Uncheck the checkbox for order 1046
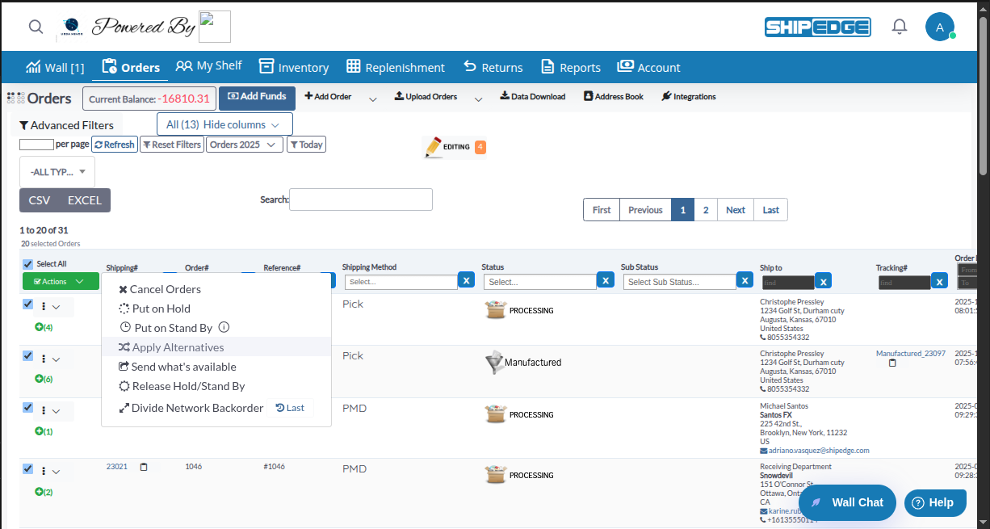Image resolution: width=990 pixels, height=529 pixels. click(27, 468)
